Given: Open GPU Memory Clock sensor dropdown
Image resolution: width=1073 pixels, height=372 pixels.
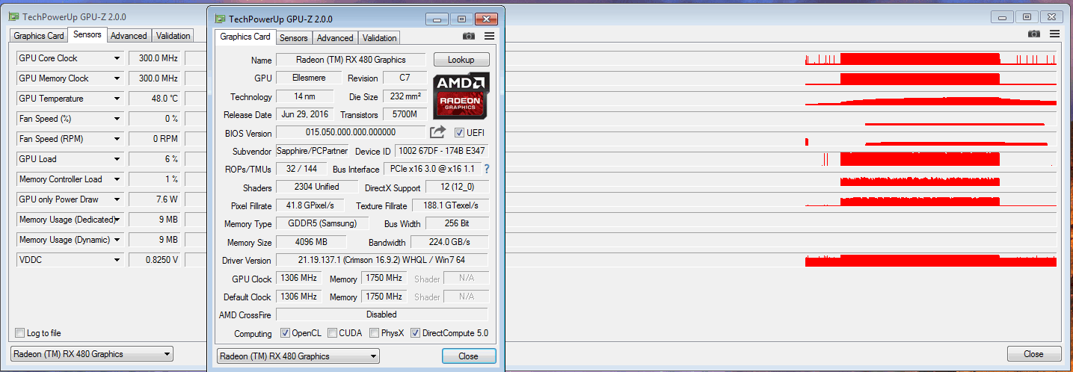Looking at the screenshot, I should pyautogui.click(x=117, y=78).
